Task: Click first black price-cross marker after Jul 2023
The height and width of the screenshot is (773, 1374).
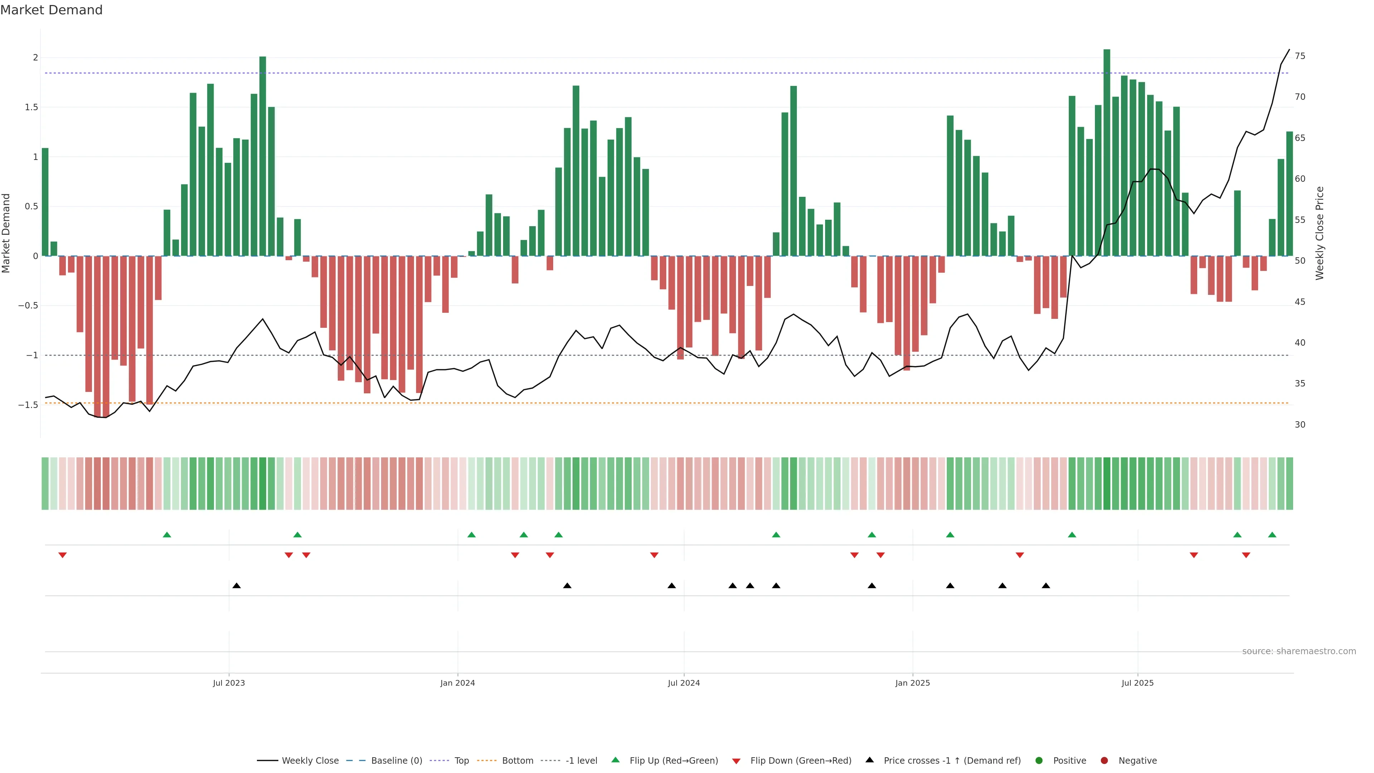Action: (237, 586)
